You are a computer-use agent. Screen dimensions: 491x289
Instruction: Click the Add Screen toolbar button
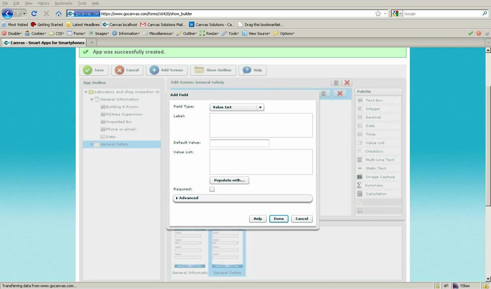coord(167,70)
